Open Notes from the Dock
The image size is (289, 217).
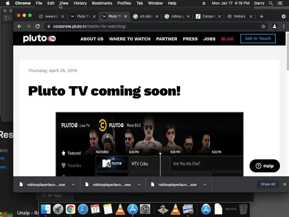[108, 209]
